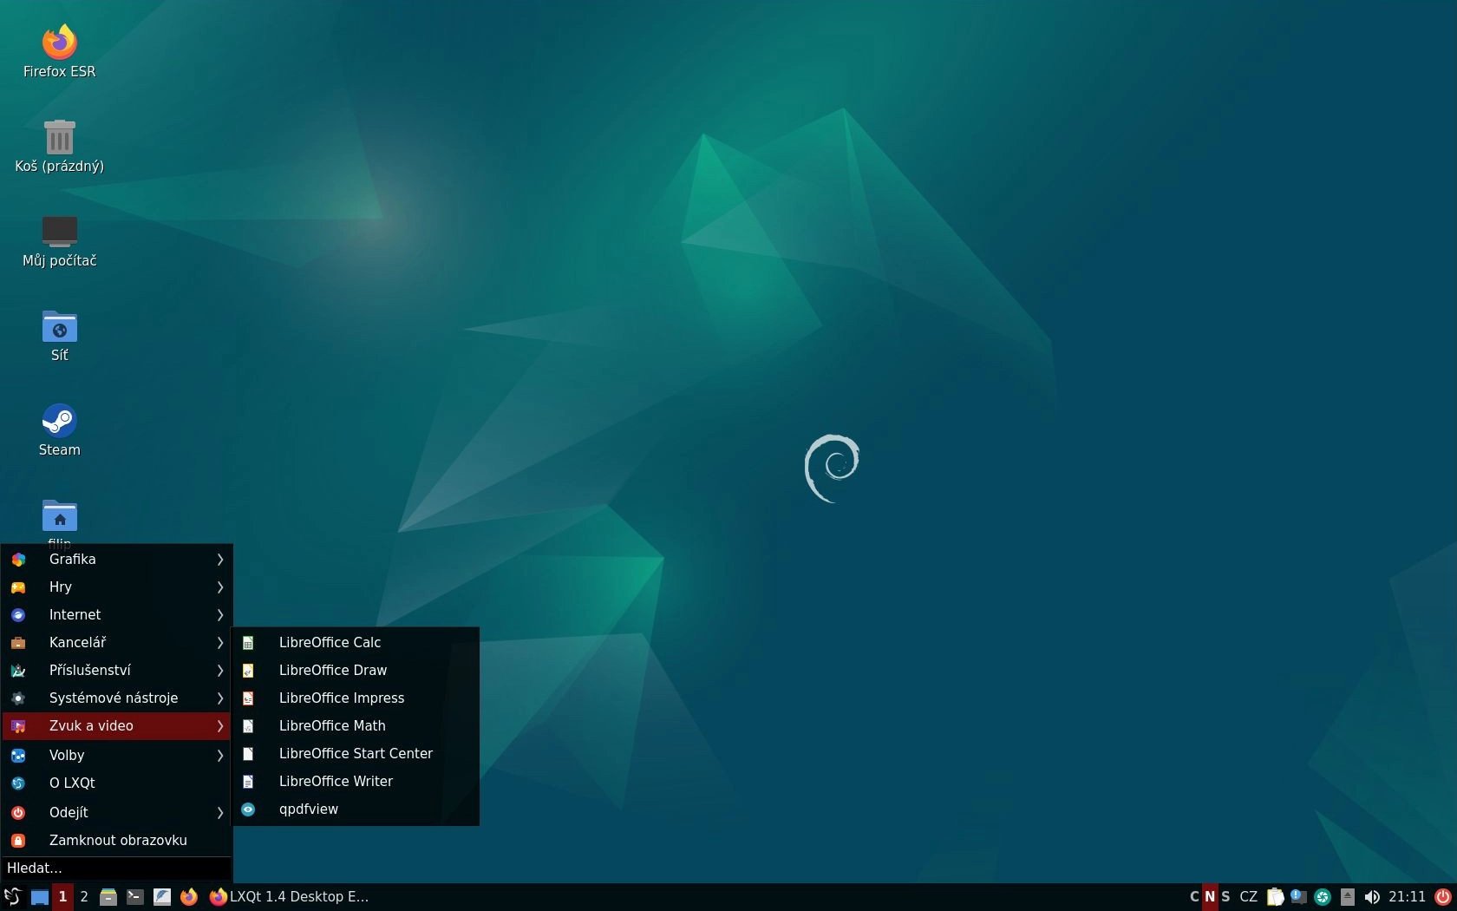
Task: Open the Hry menu category
Action: pos(117,587)
